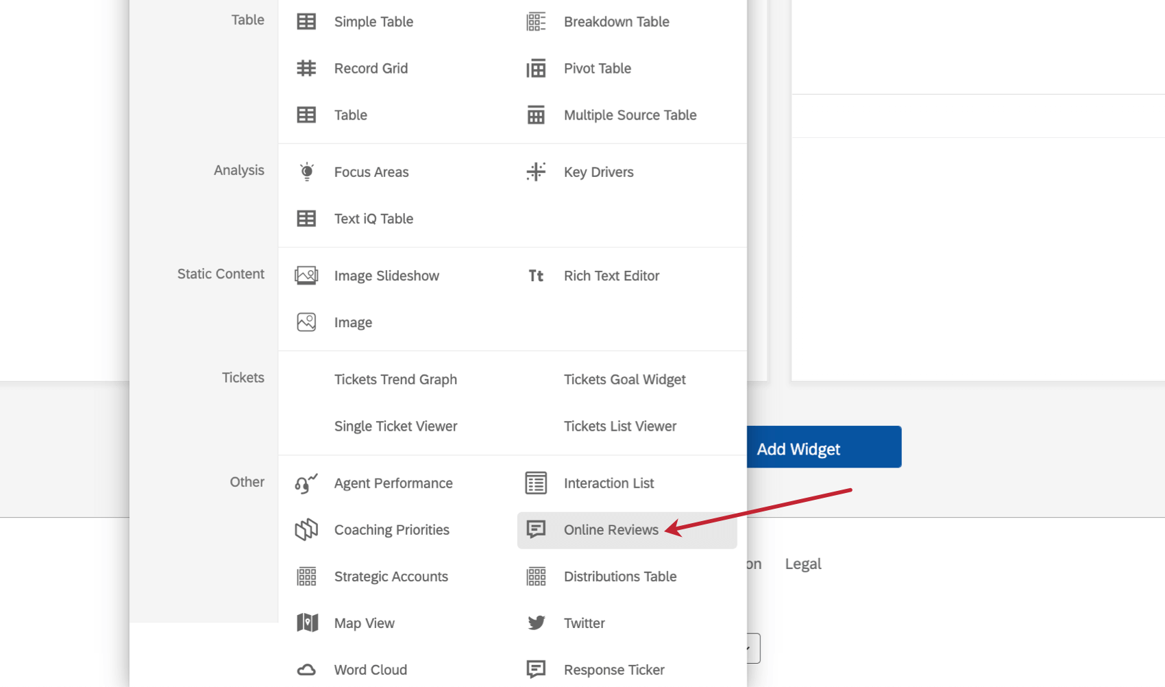The height and width of the screenshot is (687, 1165).
Task: Select the Simple Table widget
Action: (373, 21)
